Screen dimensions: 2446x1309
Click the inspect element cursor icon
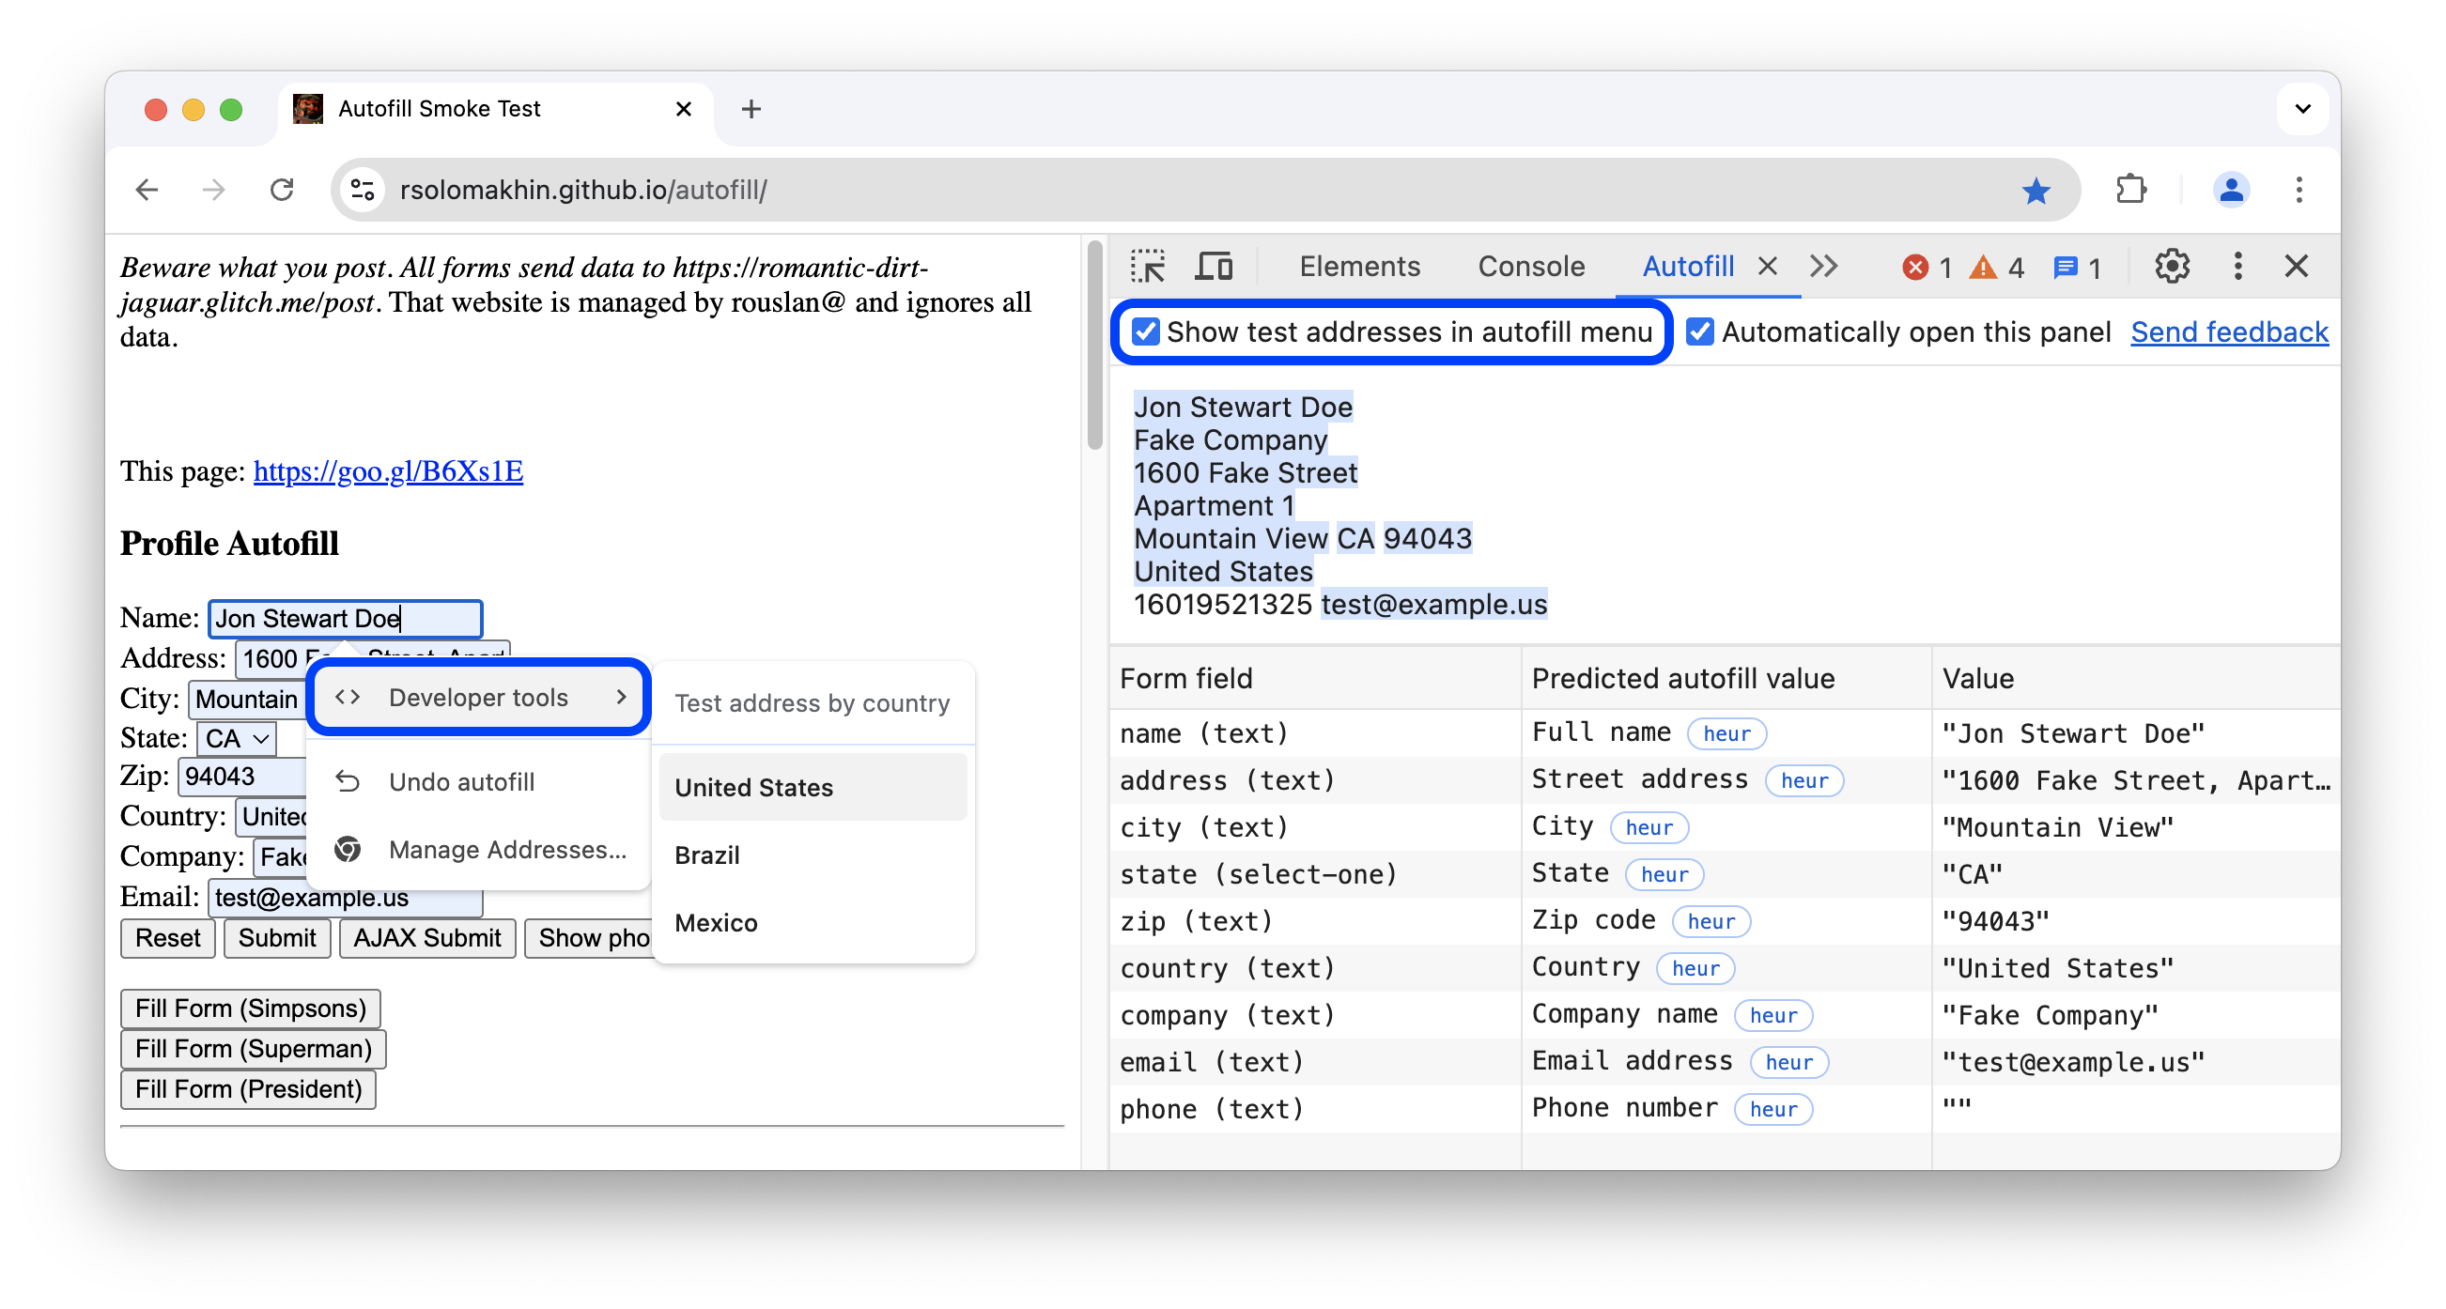1149,264
